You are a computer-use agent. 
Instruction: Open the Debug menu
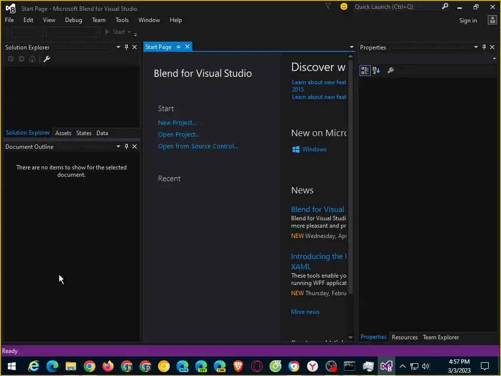(73, 20)
